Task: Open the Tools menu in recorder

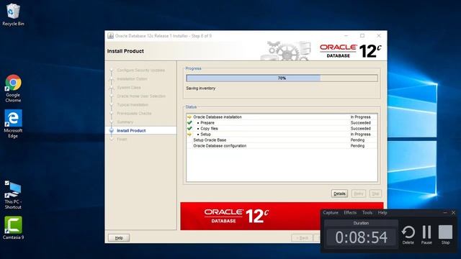Action: tap(367, 213)
